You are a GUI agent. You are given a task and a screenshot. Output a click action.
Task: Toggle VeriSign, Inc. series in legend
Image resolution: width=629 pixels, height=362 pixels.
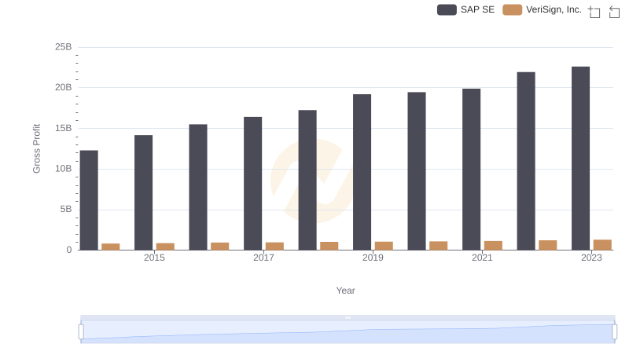[x=542, y=9]
